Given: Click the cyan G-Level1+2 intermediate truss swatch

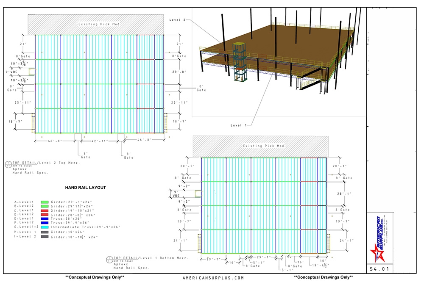Looking at the screenshot, I should 45,227.
